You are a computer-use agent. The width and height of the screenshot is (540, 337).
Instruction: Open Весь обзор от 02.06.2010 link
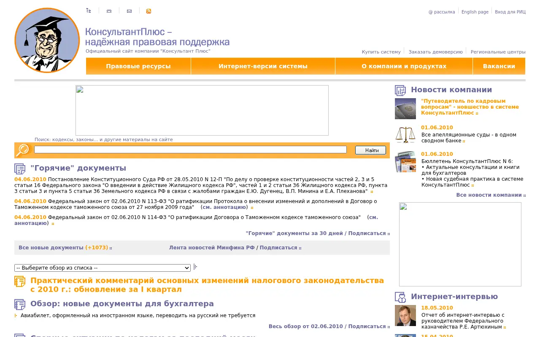(x=306, y=326)
